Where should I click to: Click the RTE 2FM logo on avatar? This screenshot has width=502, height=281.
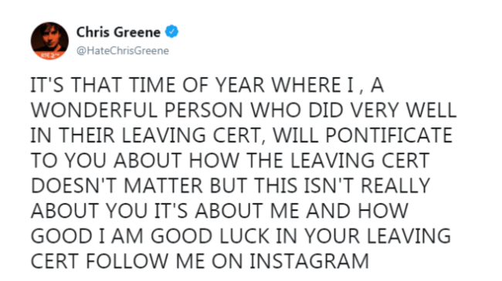point(49,55)
